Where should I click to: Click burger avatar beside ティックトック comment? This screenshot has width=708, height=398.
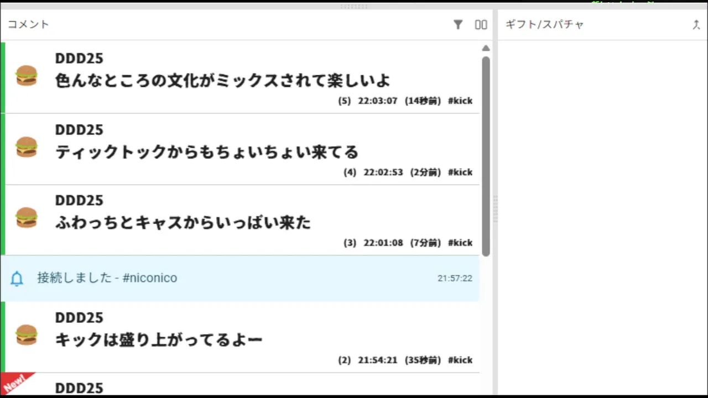[x=27, y=147]
